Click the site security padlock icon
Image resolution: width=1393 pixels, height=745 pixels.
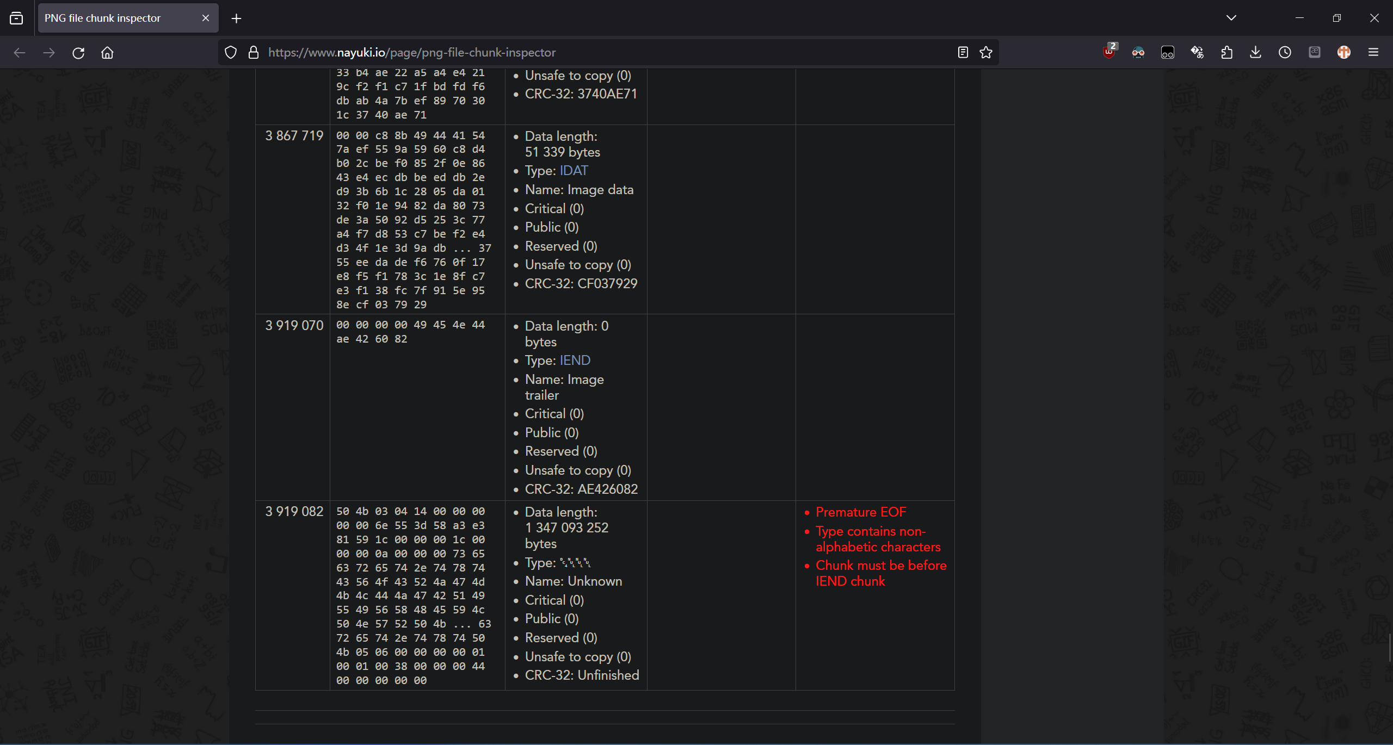[253, 52]
